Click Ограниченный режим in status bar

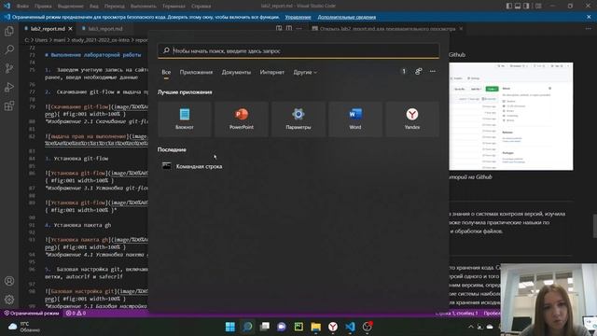pyautogui.click(x=32, y=314)
